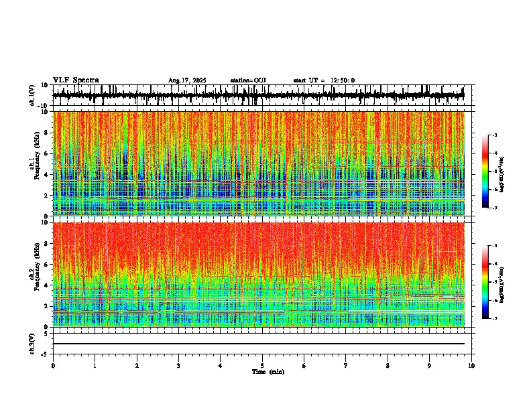Click inside the ch.2 frequency spectrogram

258,275
